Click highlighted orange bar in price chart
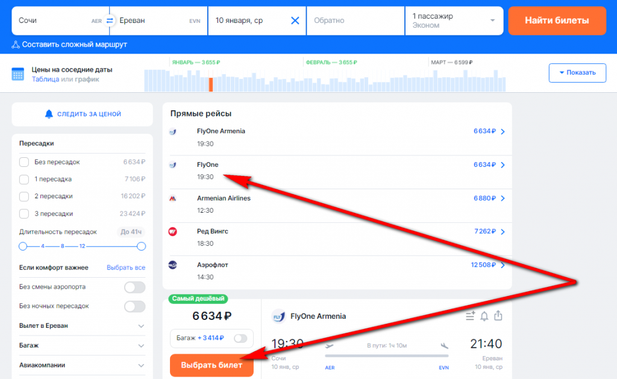The width and height of the screenshot is (617, 379). tap(211, 84)
